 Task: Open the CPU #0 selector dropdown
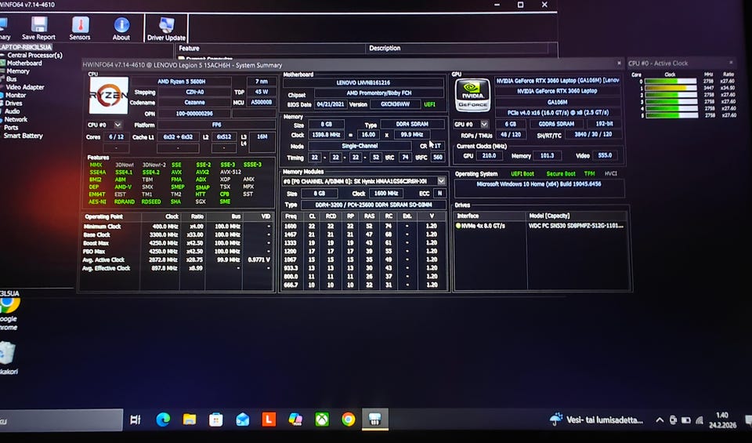(x=117, y=125)
